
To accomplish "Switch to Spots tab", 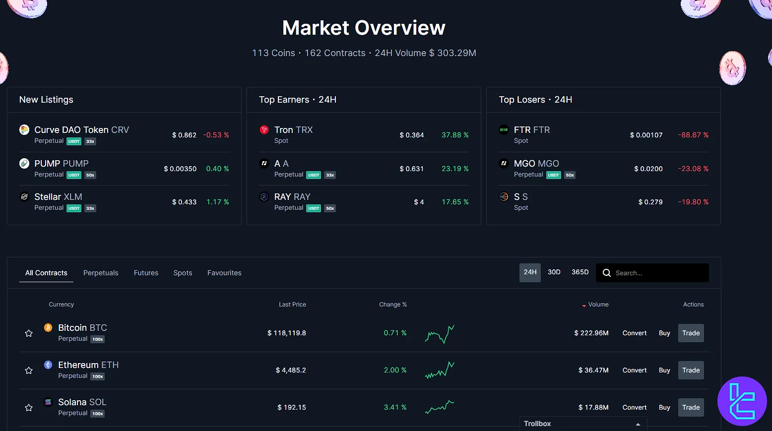I will (183, 273).
